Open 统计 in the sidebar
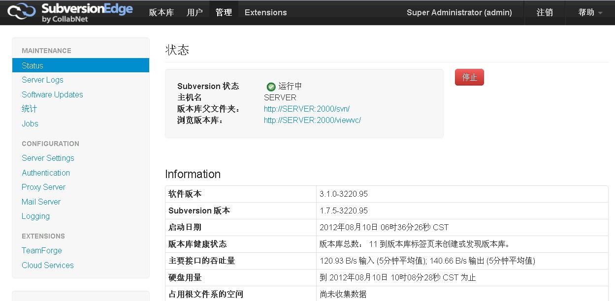 tap(30, 109)
